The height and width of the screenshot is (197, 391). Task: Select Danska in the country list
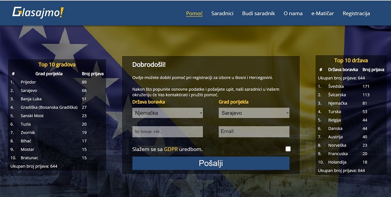coord(335,128)
